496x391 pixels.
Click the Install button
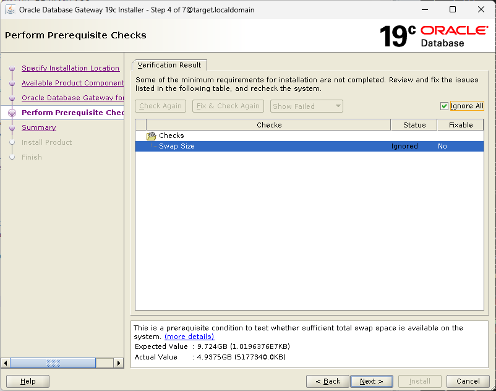420,381
